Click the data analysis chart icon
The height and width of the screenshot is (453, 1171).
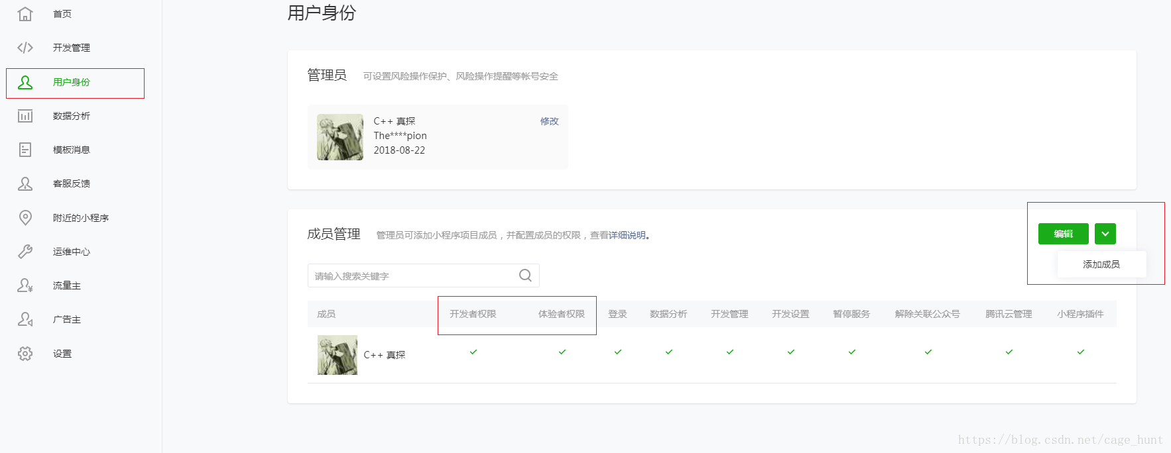tap(25, 116)
